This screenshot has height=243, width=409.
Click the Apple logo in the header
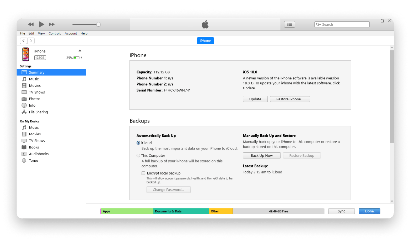point(205,24)
